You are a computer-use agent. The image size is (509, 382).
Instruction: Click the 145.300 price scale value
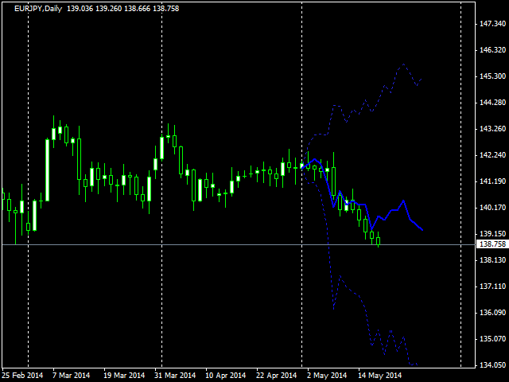492,76
